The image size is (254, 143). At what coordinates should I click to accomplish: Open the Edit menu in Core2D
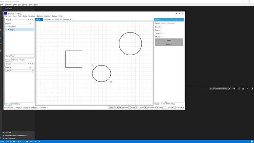click(10, 16)
